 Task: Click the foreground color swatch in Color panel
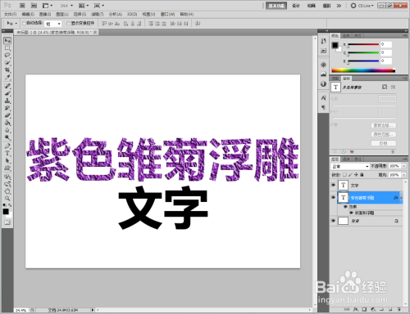(x=335, y=45)
